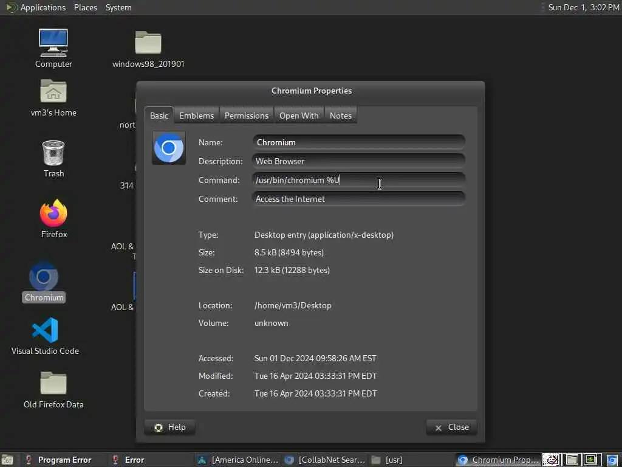Select vm3's Home folder icon
The image size is (622, 467).
[x=53, y=91]
